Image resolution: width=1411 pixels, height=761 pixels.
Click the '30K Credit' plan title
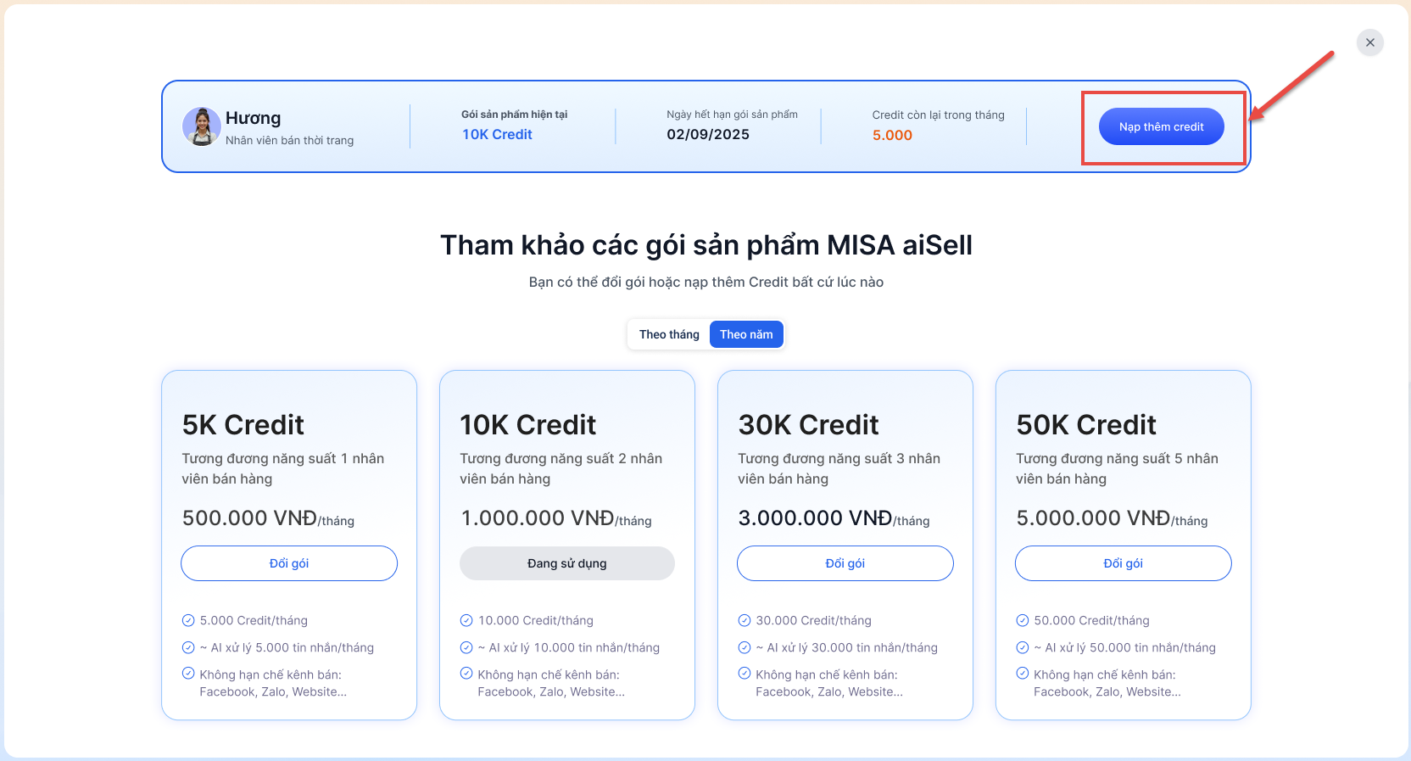(808, 424)
